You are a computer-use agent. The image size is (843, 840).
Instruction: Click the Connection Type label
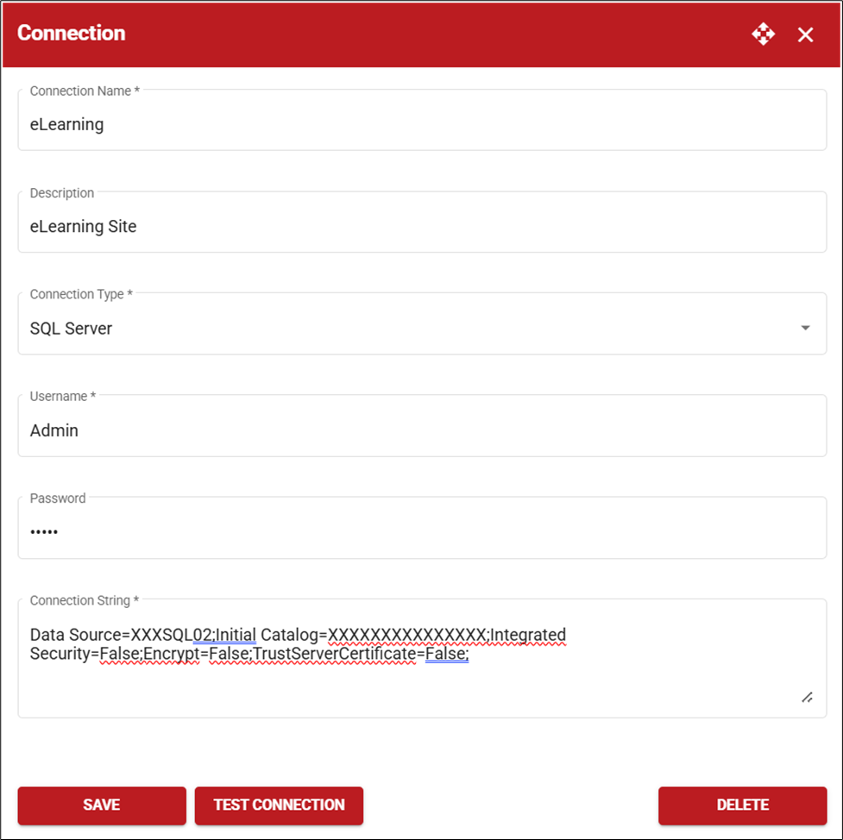click(80, 294)
